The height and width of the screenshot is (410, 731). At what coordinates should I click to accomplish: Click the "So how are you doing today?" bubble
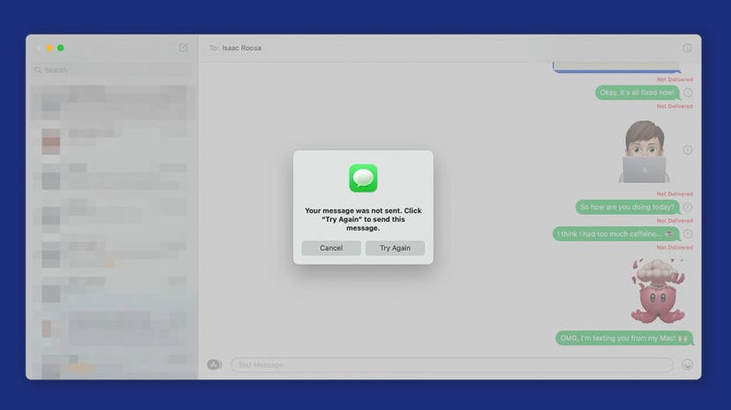coord(627,207)
